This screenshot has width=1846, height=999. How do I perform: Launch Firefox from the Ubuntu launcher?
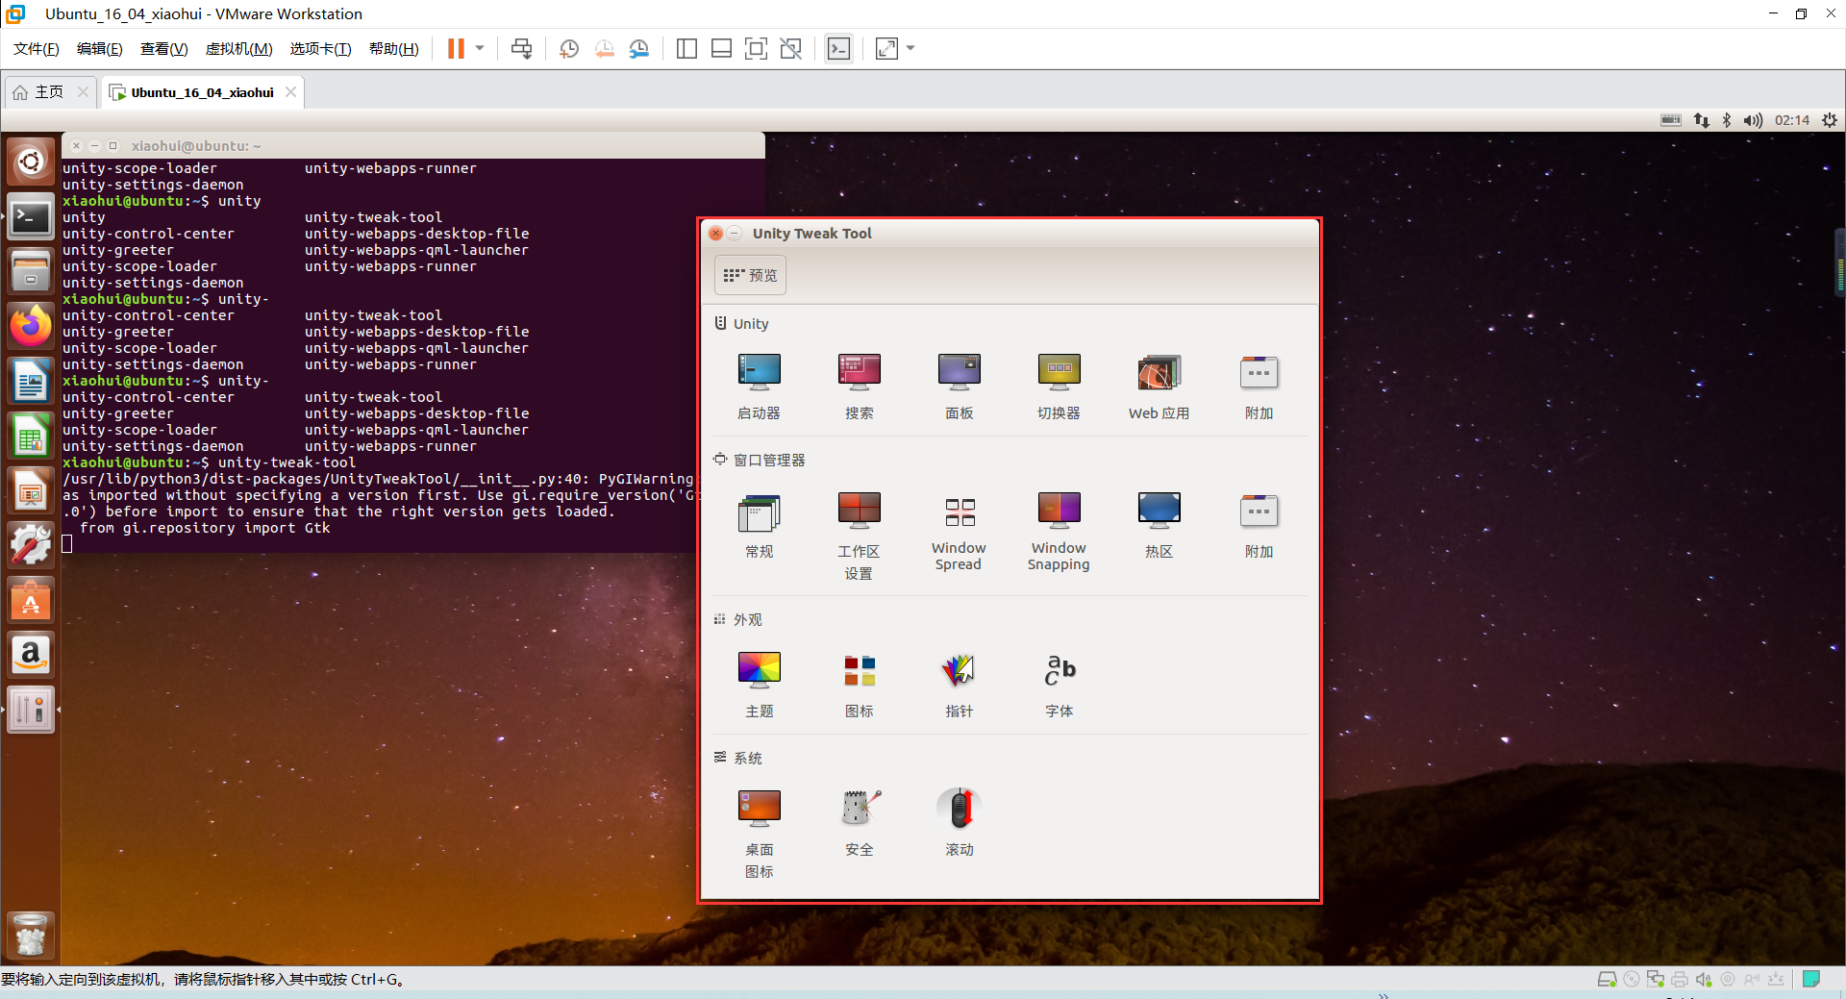click(x=31, y=325)
